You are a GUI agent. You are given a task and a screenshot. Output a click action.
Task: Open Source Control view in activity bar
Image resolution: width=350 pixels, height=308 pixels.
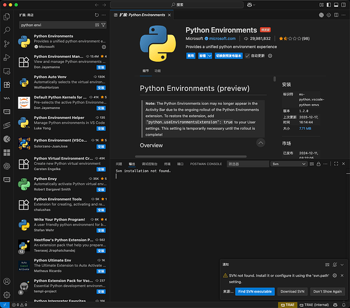pyautogui.click(x=7, y=44)
